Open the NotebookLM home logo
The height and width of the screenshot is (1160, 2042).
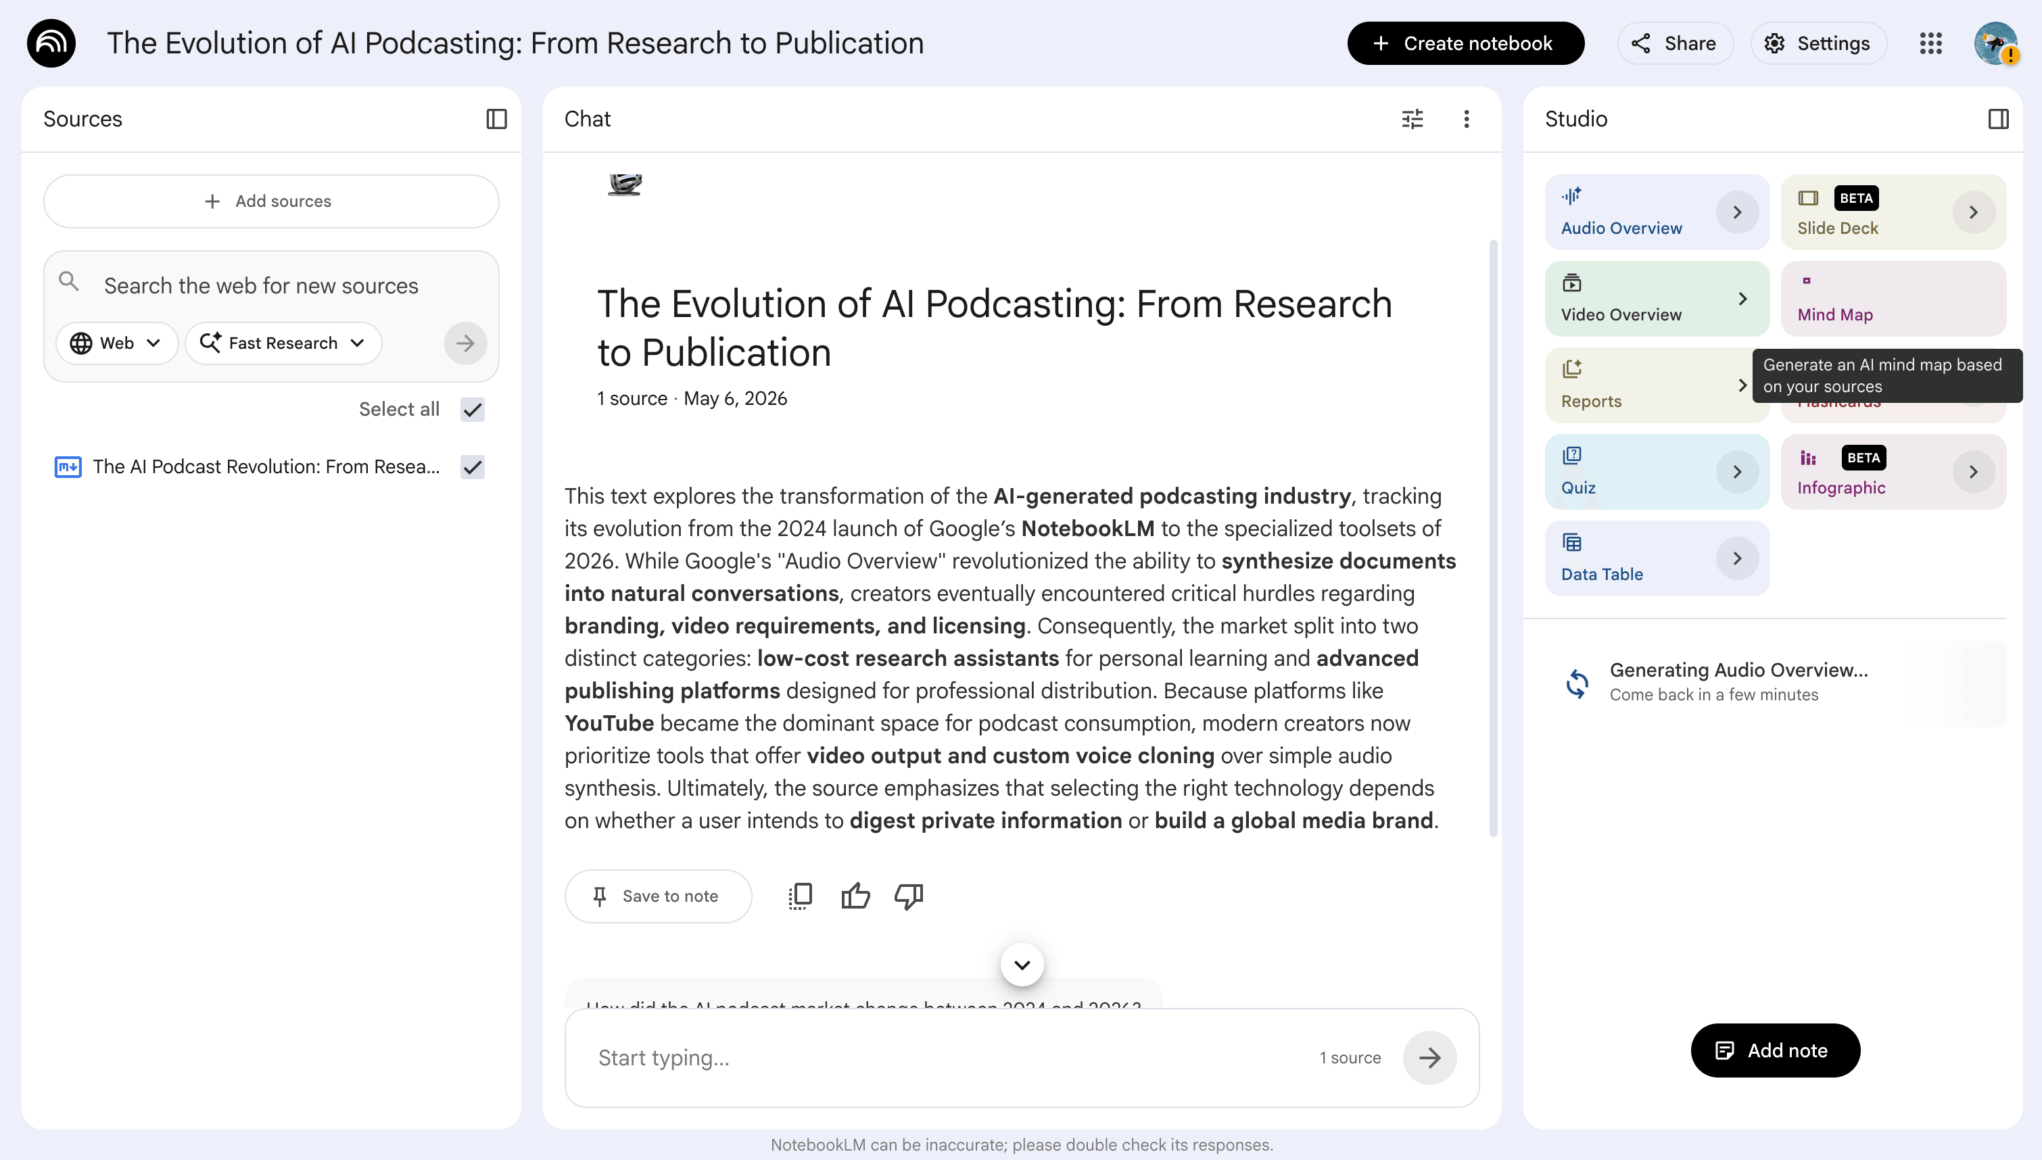click(51, 43)
